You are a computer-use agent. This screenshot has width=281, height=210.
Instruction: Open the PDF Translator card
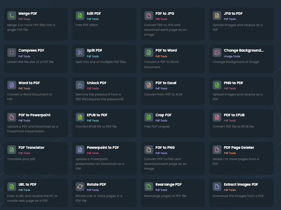pos(36,158)
